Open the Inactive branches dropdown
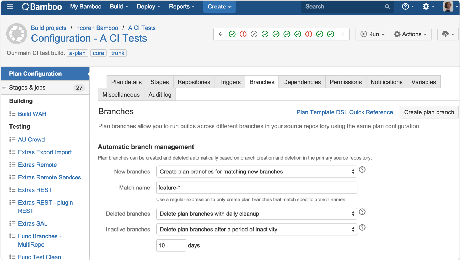 coord(256,230)
